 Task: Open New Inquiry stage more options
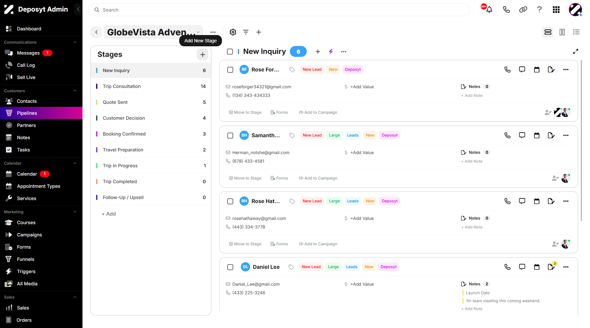pos(344,51)
